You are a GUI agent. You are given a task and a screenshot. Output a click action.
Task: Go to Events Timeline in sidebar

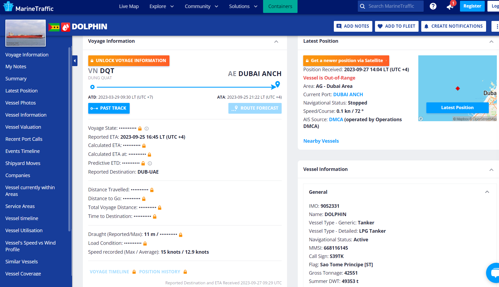(x=23, y=151)
